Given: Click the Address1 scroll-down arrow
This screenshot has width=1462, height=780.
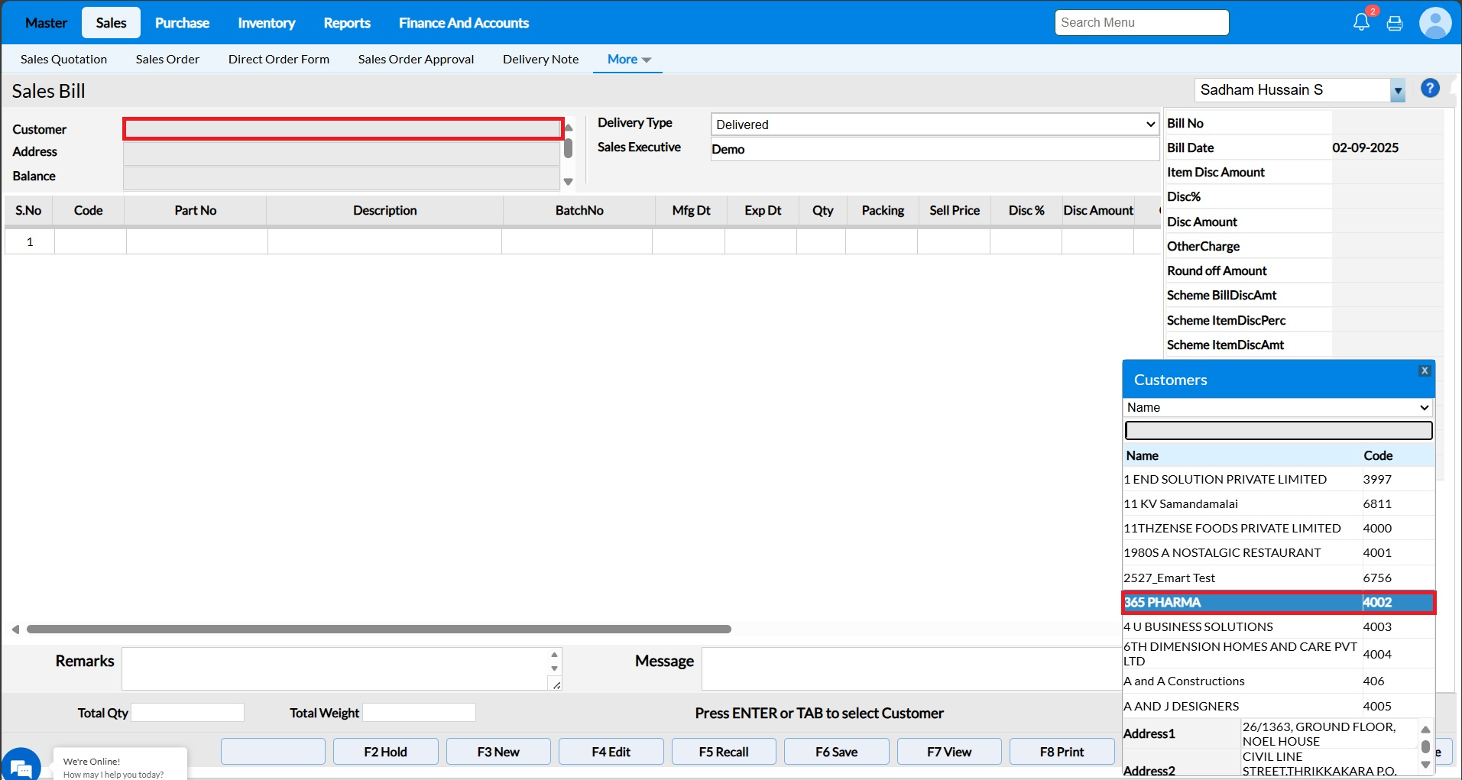Looking at the screenshot, I should [x=1425, y=765].
